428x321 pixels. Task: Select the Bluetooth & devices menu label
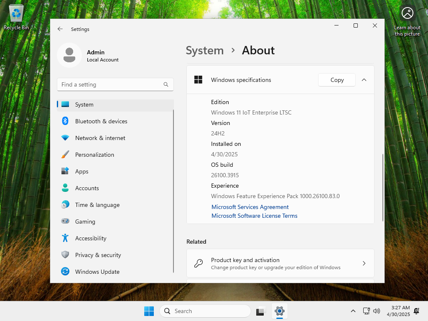coord(101,121)
